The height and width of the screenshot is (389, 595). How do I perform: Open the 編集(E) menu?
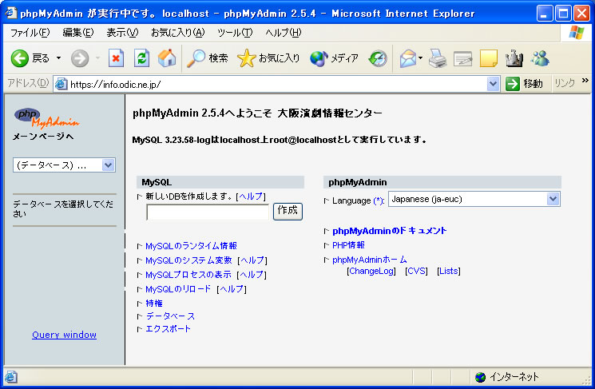click(x=77, y=33)
